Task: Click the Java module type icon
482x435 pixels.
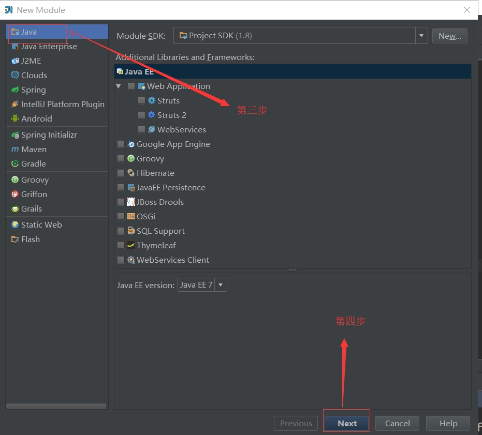Action: coord(15,32)
